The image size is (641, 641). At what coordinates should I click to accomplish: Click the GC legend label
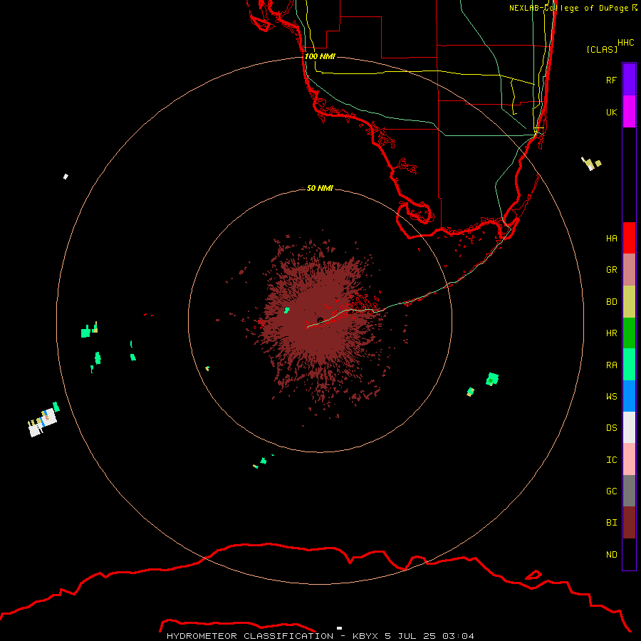click(611, 491)
